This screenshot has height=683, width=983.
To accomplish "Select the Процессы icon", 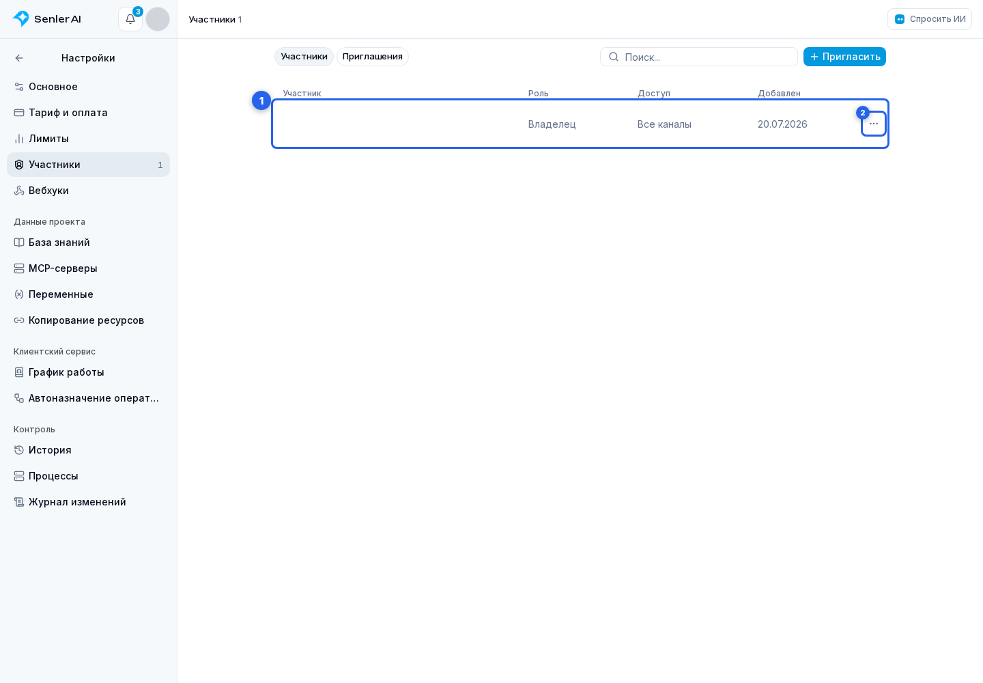I will pyautogui.click(x=19, y=476).
